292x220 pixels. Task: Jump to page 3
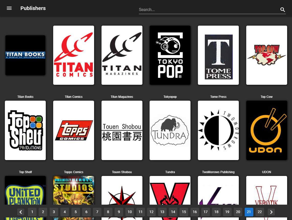coord(54,212)
